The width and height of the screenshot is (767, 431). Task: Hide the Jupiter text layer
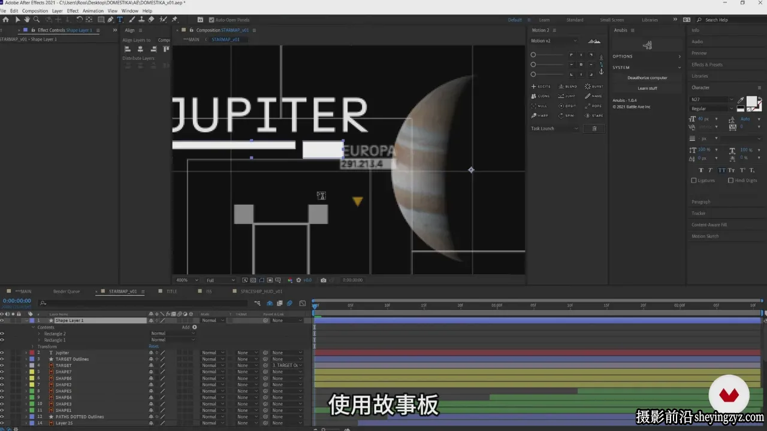2,353
